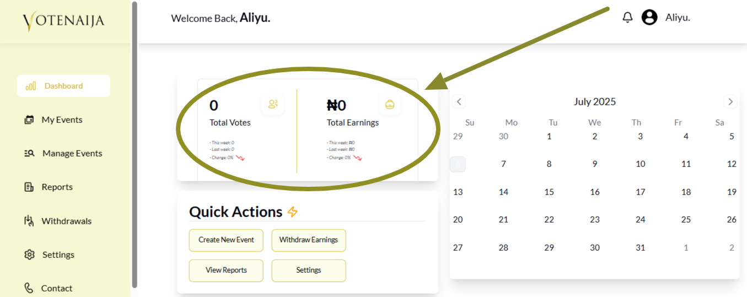
Task: Open Contact page in sidebar
Action: pyautogui.click(x=56, y=288)
